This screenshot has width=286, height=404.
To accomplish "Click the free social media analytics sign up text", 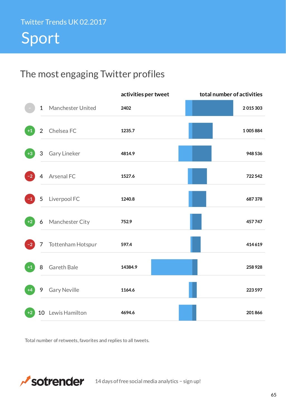I will click(x=148, y=381).
